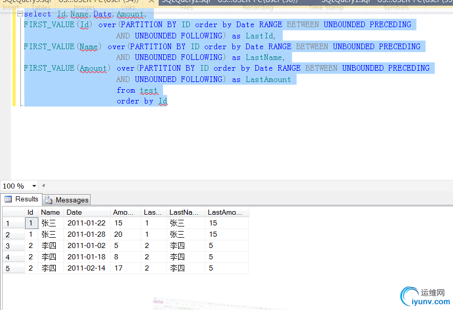Click Amount cell with value 20
Screen dimensions: 453x310
125,234
